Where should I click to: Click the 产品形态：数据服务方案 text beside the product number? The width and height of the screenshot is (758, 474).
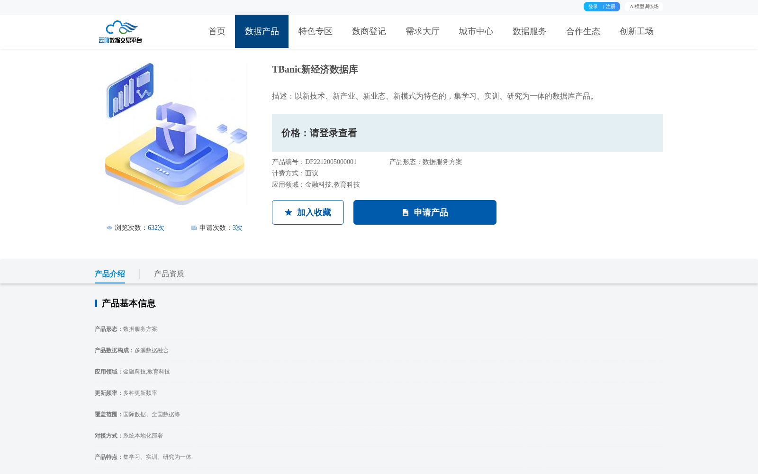click(x=426, y=162)
